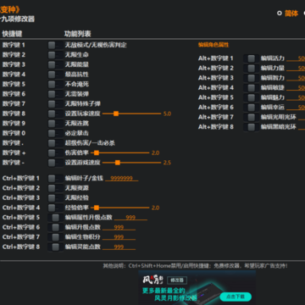The width and height of the screenshot is (305, 305).
Task: Enable the 不会淹死 toggle
Action: [x=55, y=84]
